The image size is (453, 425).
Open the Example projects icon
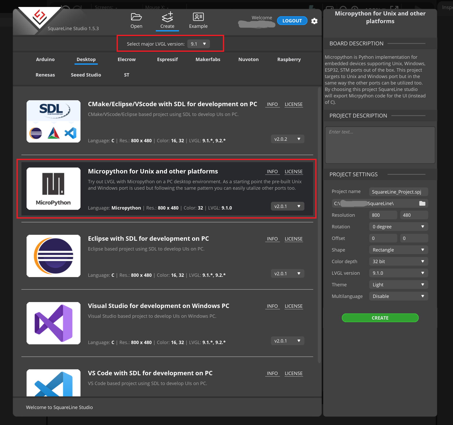click(198, 17)
